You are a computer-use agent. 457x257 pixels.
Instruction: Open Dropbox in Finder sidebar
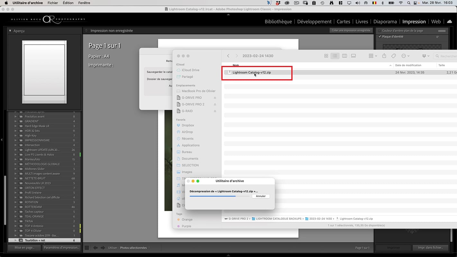point(188,125)
